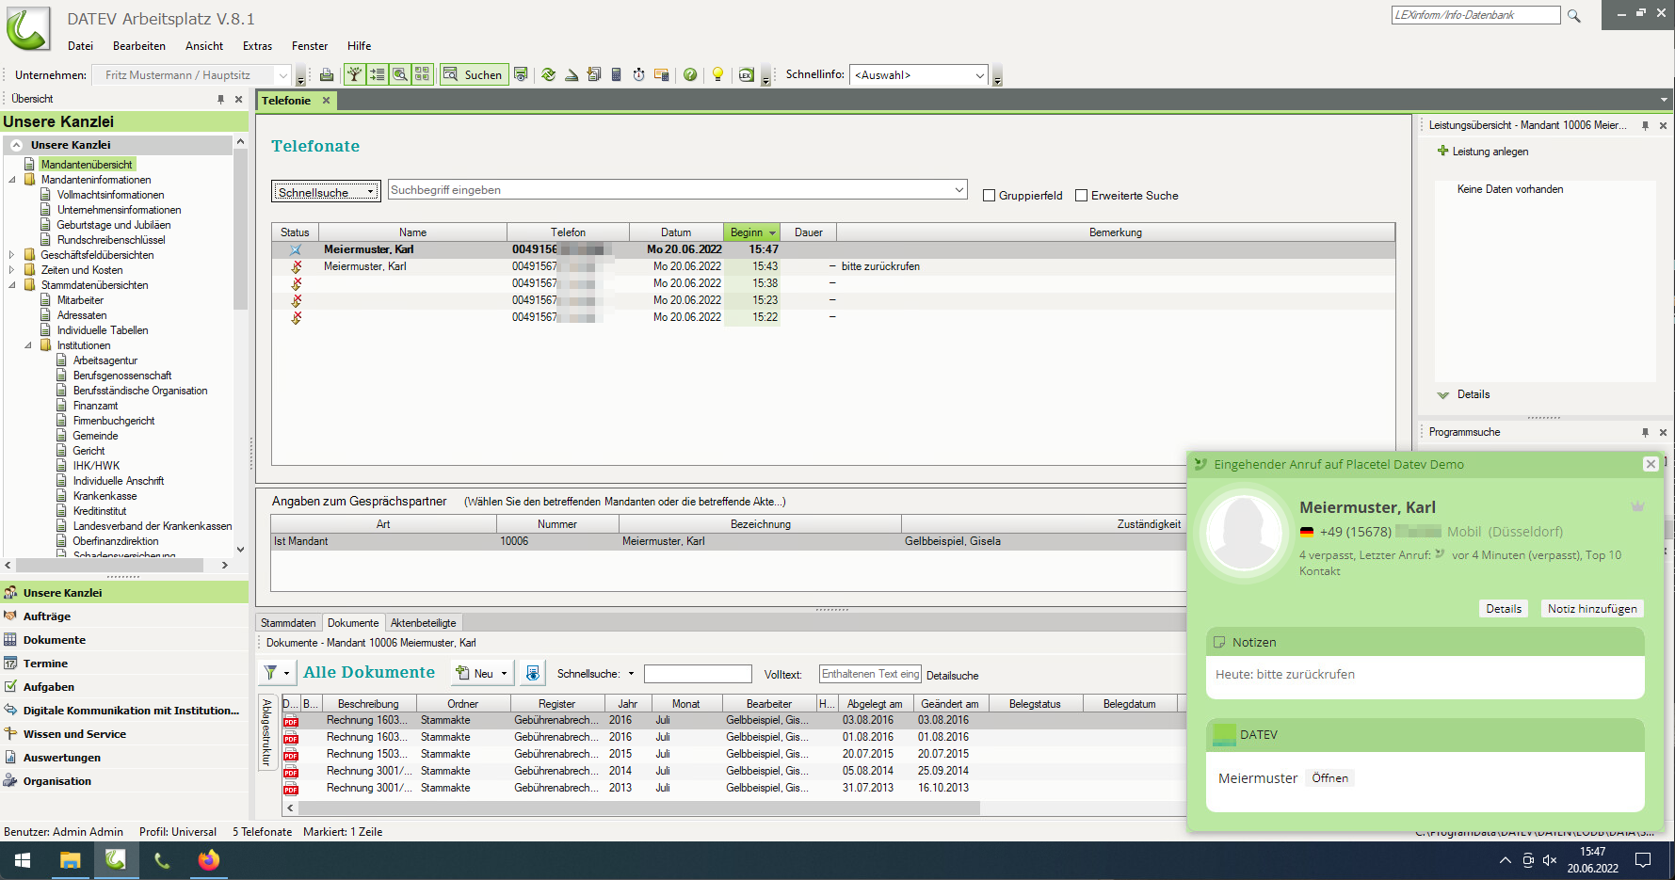Close the incoming call popup

(x=1651, y=464)
